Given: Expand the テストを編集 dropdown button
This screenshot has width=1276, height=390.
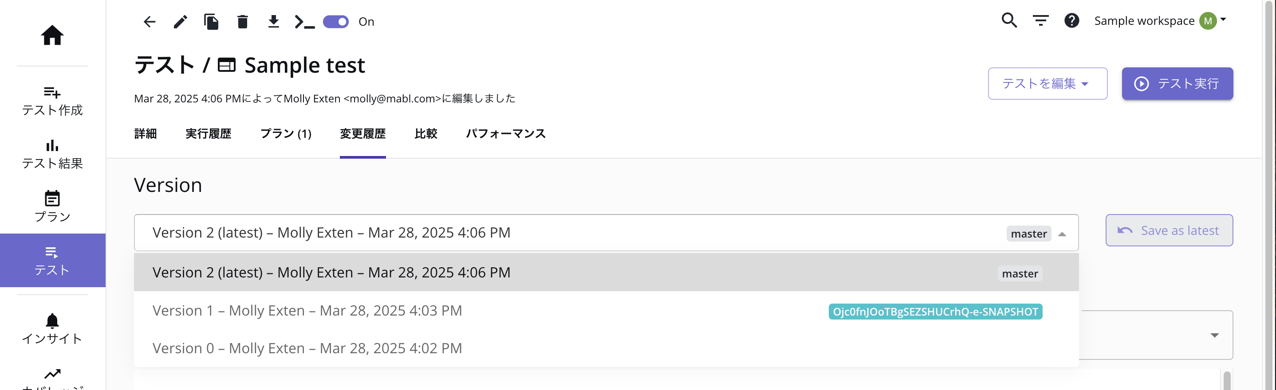Looking at the screenshot, I should pyautogui.click(x=1047, y=83).
